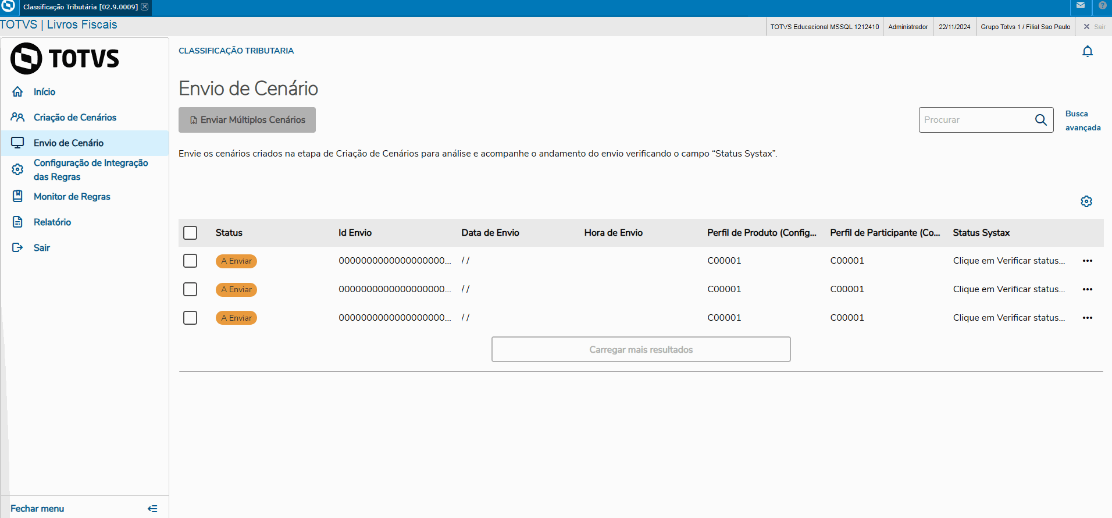This screenshot has height=518, width=1112.
Task: Check the second scenario row checkbox
Action: [x=190, y=289]
